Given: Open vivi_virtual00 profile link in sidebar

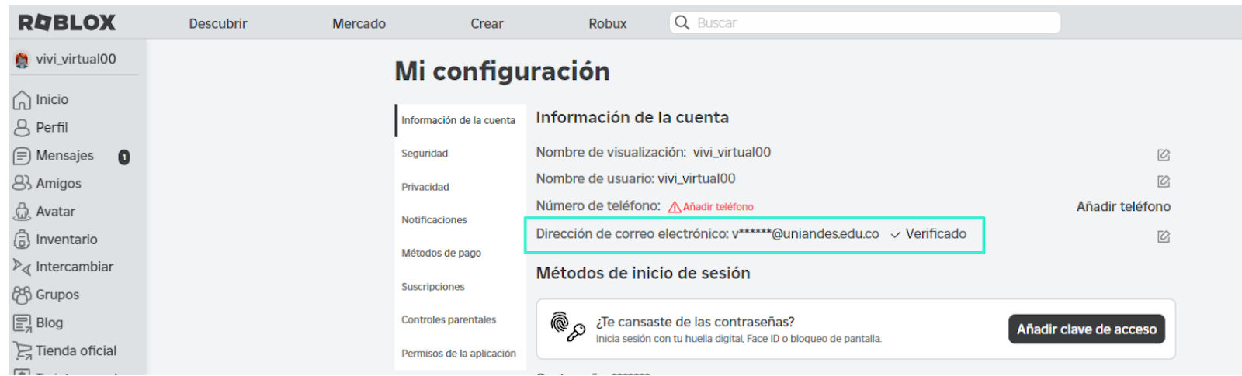Looking at the screenshot, I should click(x=76, y=59).
